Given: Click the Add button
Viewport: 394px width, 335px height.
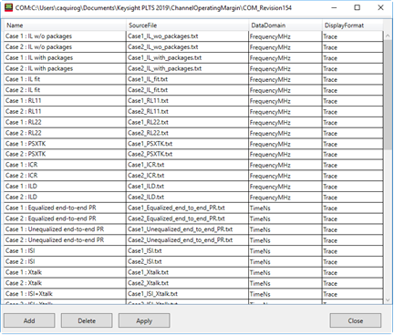Looking at the screenshot, I should click(x=29, y=320).
